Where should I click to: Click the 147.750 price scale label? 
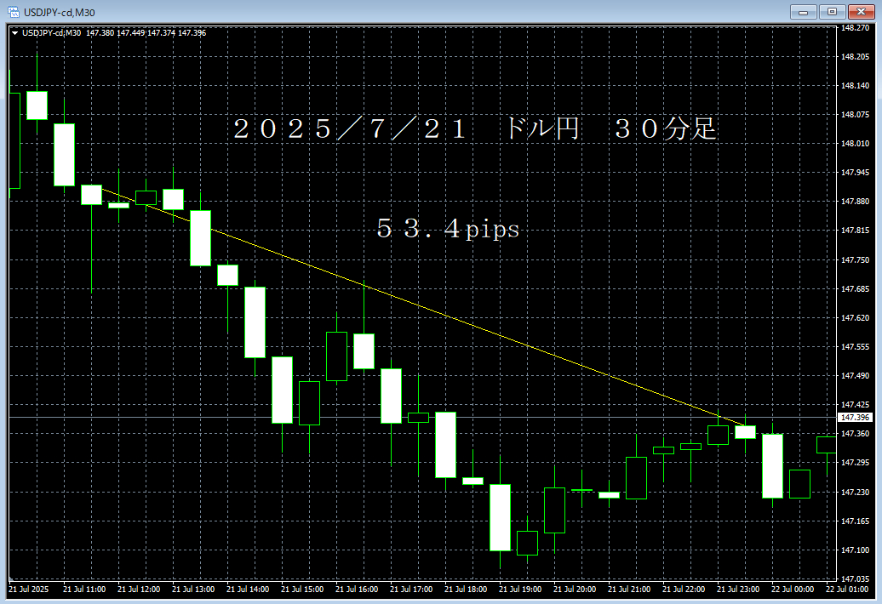point(855,260)
